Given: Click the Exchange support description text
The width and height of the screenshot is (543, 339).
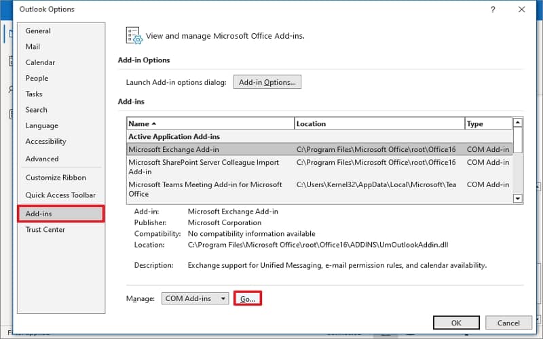Looking at the screenshot, I should [337, 265].
